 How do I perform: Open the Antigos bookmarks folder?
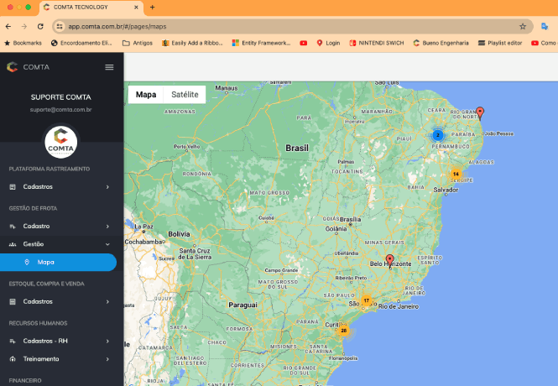[138, 43]
